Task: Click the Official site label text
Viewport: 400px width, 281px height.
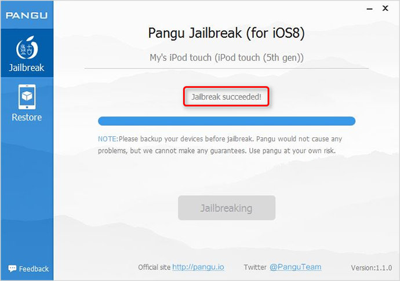Action: [x=154, y=267]
